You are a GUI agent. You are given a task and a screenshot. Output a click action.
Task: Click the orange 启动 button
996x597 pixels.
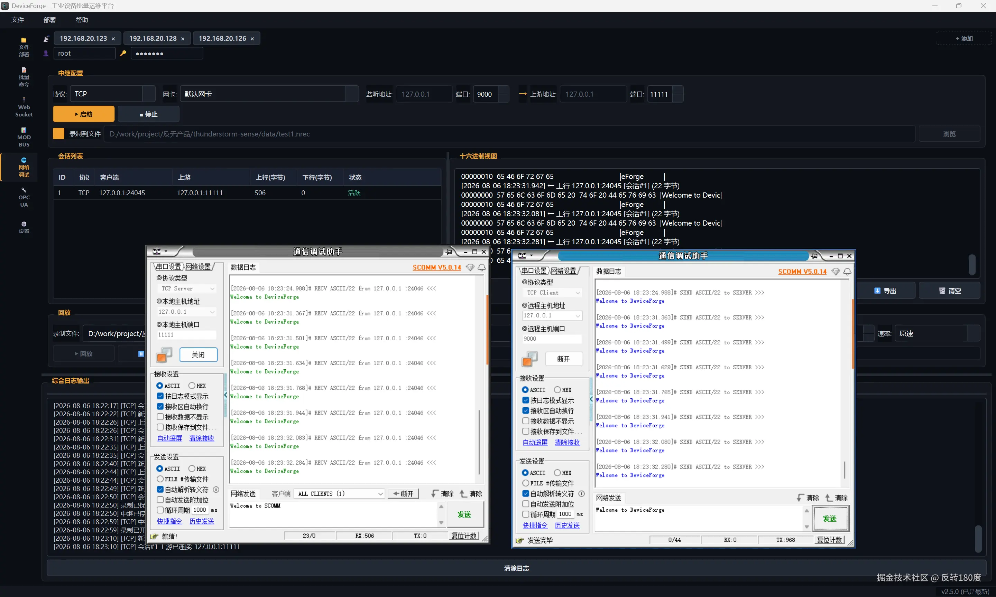pos(84,114)
